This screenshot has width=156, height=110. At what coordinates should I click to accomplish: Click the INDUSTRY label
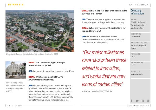coord(136,34)
